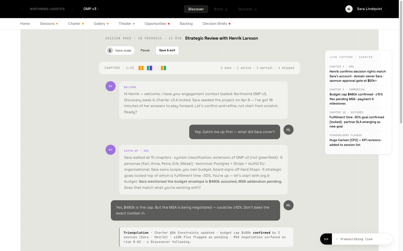Select the active purple chapter marker
The image size is (403, 251).
pyautogui.click(x=151, y=68)
